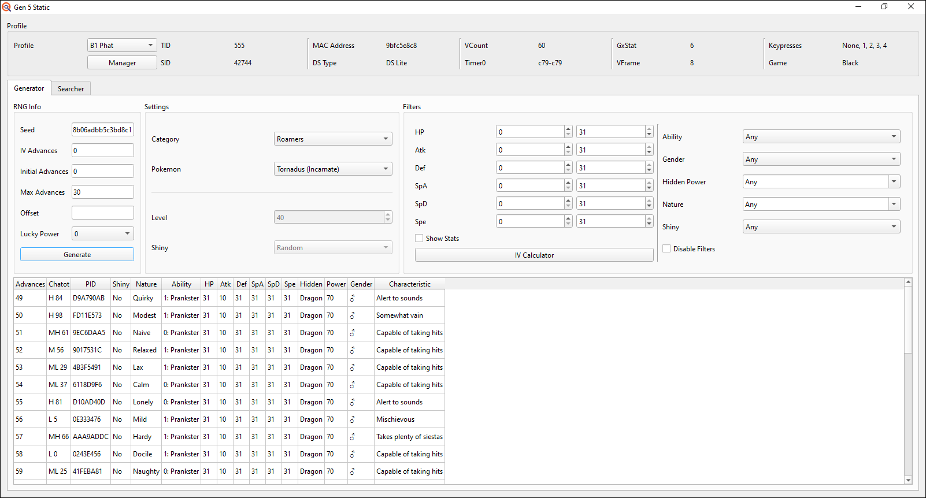Click the Mischievous characteristic cell
The height and width of the screenshot is (498, 926).
pyautogui.click(x=410, y=419)
